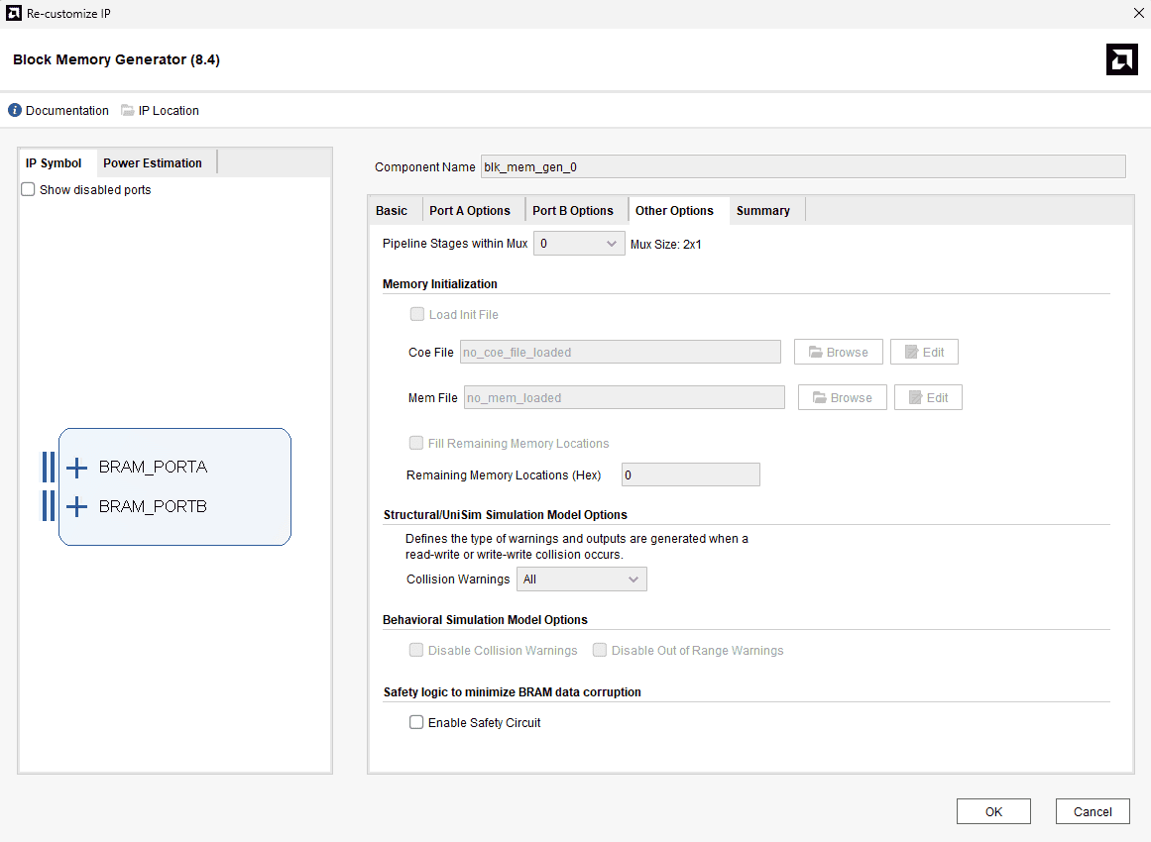Click the OK button
The height and width of the screenshot is (842, 1151).
[993, 811]
